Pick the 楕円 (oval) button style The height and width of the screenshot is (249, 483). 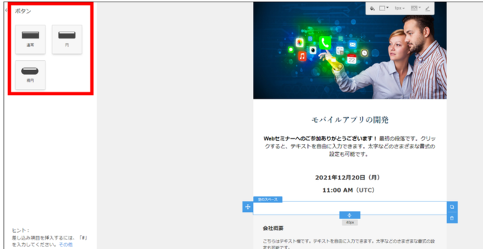pyautogui.click(x=30, y=75)
